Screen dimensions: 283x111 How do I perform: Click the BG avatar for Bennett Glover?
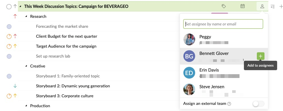click(189, 56)
